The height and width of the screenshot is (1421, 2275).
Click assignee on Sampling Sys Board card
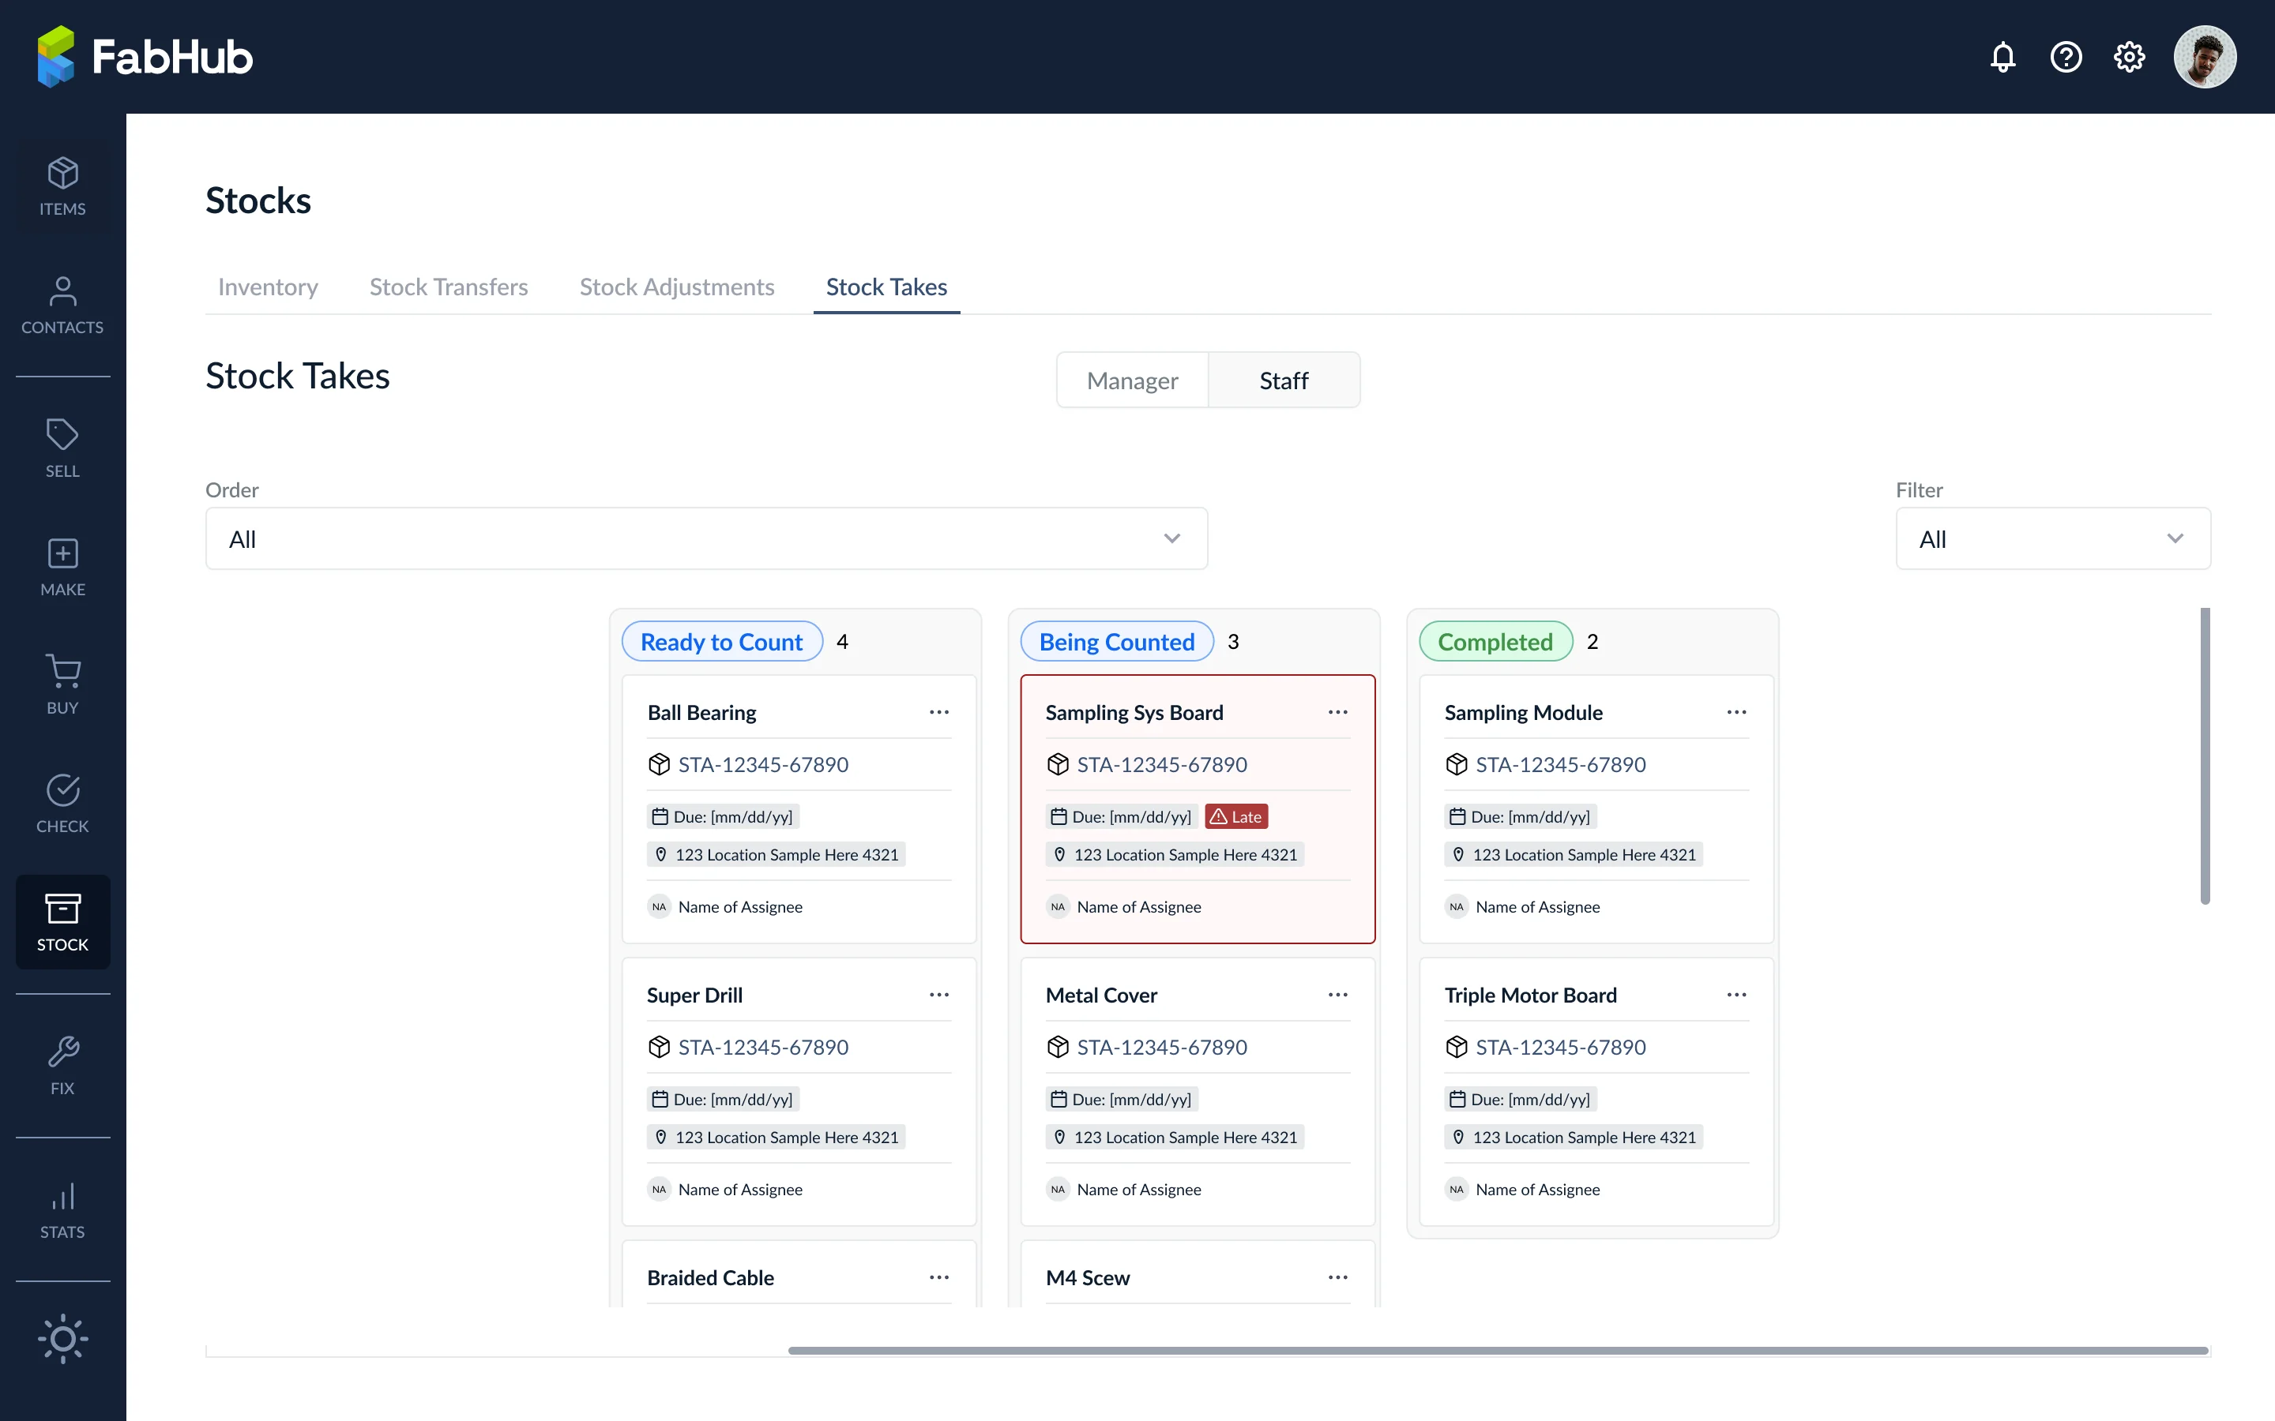[x=1123, y=907]
